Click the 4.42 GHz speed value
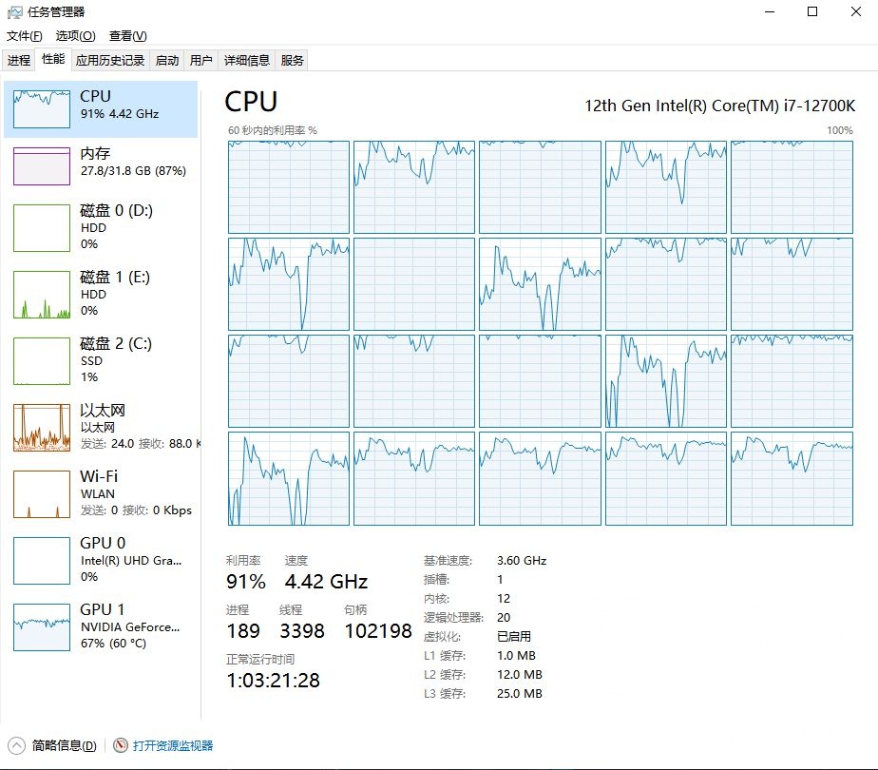The height and width of the screenshot is (770, 878). (326, 581)
